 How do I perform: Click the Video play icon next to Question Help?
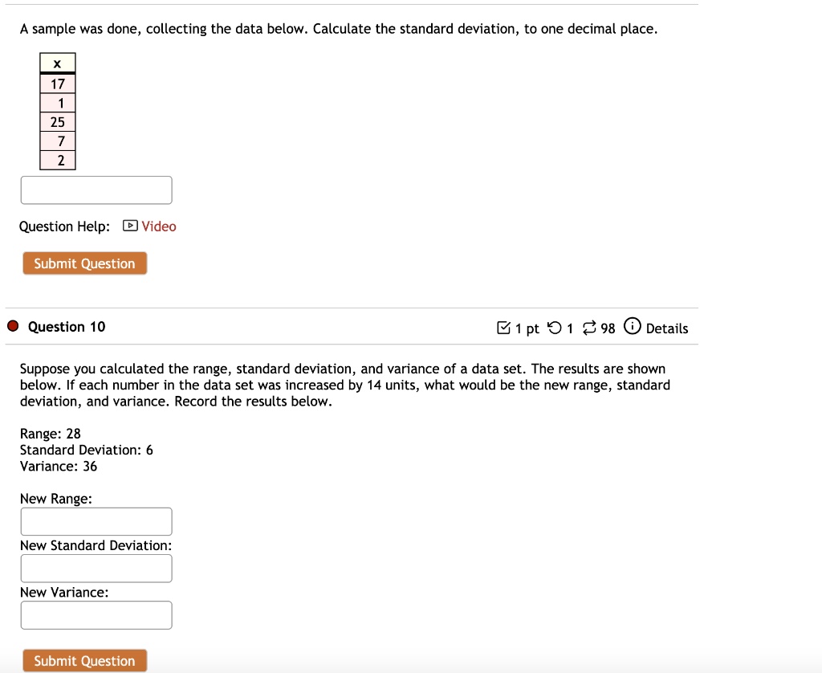[128, 226]
